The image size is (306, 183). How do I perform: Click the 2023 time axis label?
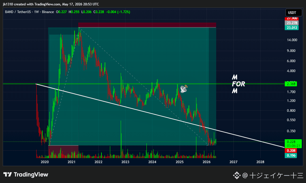(125, 162)
